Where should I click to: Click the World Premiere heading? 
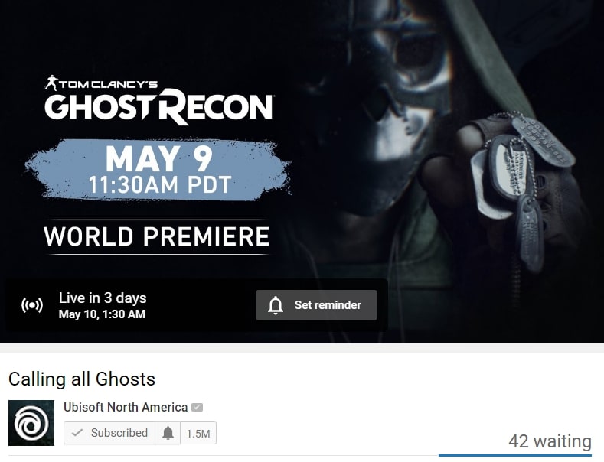tap(156, 236)
